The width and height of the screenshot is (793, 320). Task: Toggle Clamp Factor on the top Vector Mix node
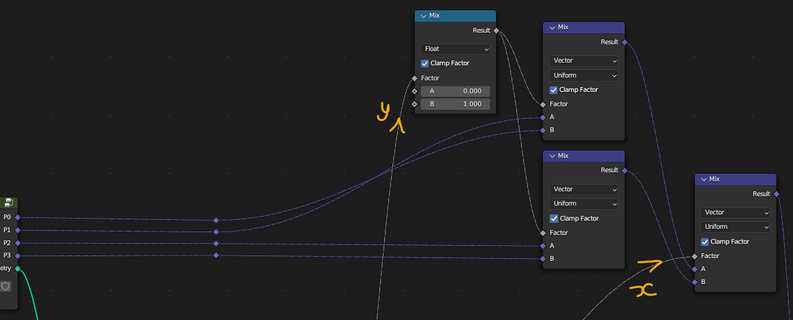pos(553,90)
